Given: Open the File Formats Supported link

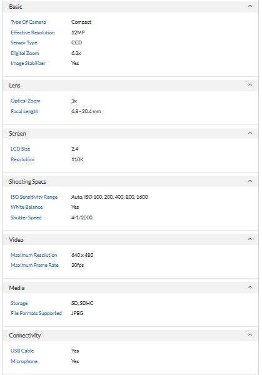Looking at the screenshot, I should pos(36,313).
